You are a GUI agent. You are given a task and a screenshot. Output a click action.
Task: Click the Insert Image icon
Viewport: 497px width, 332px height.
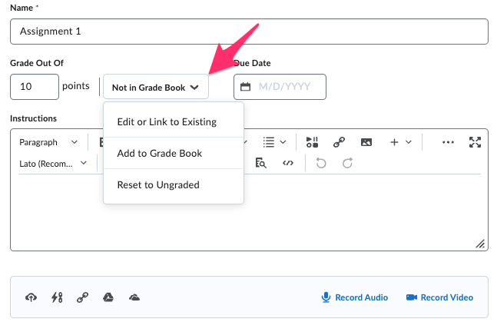pyautogui.click(x=366, y=142)
